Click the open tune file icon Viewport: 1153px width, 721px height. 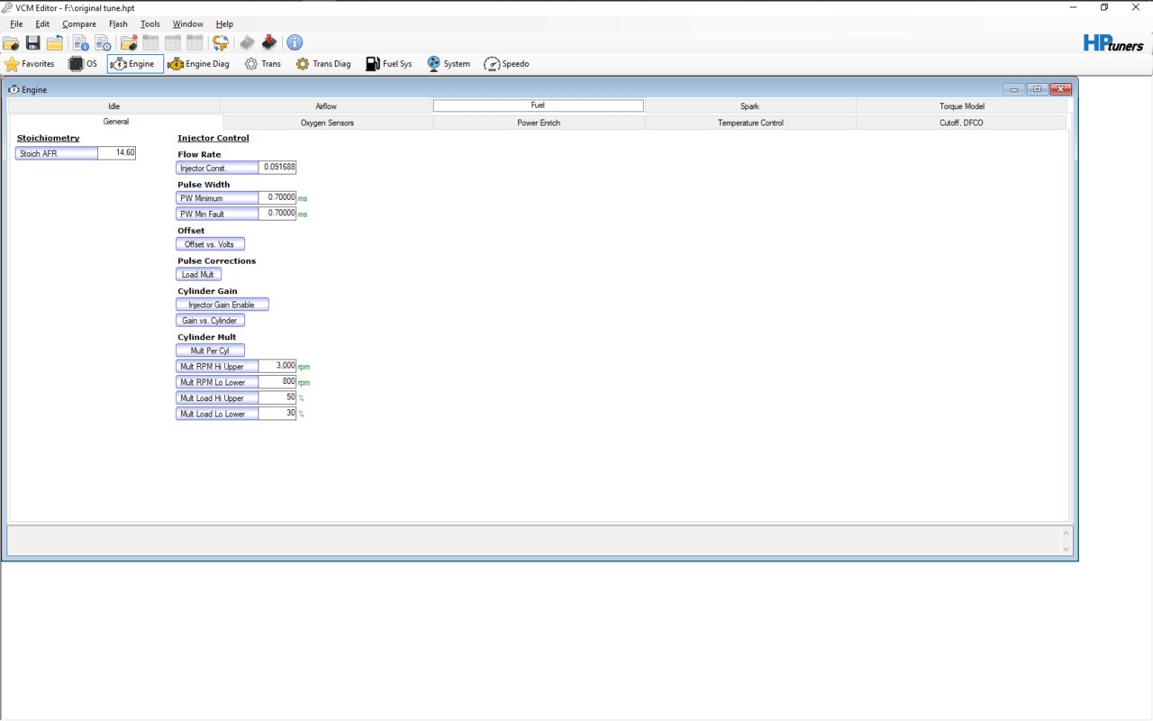click(11, 42)
